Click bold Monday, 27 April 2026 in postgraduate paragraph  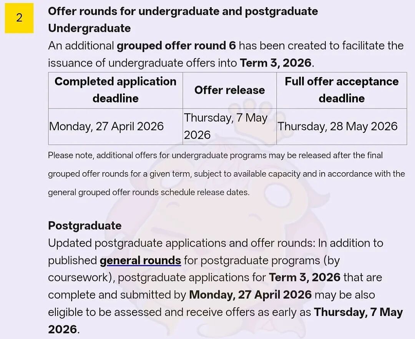[251, 295]
